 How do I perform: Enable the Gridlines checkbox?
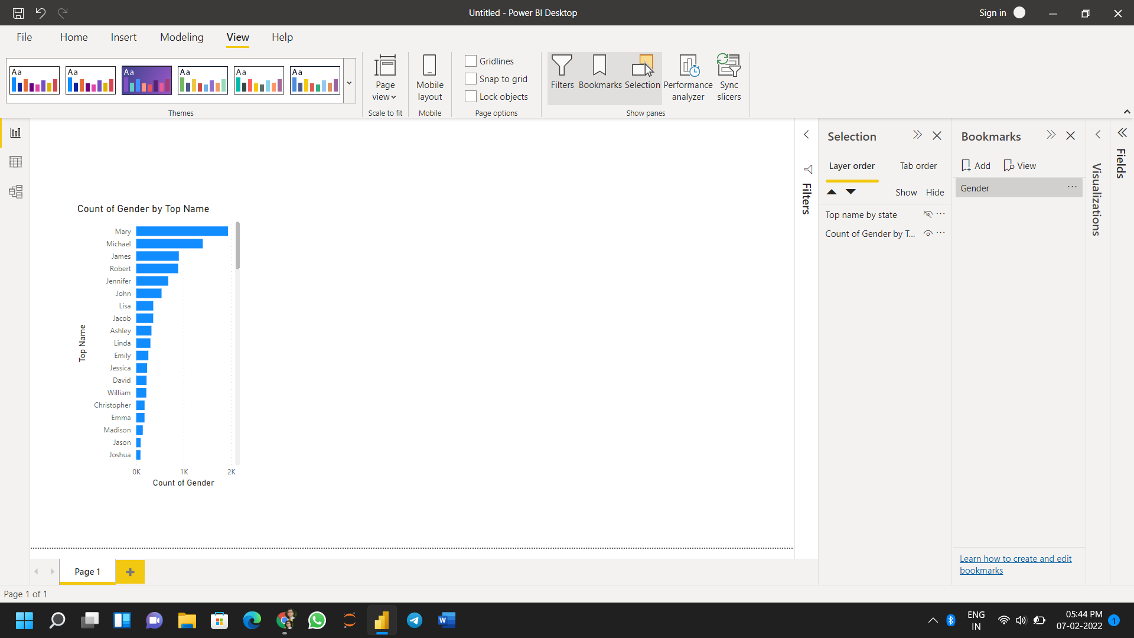click(470, 61)
